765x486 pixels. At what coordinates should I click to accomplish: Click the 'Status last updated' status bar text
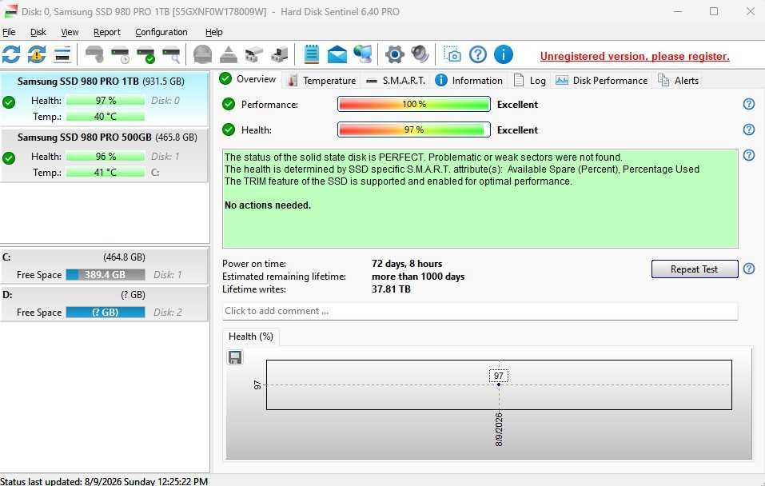(x=104, y=481)
